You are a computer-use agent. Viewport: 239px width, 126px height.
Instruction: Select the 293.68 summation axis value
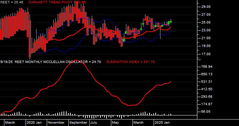coord(207,97)
